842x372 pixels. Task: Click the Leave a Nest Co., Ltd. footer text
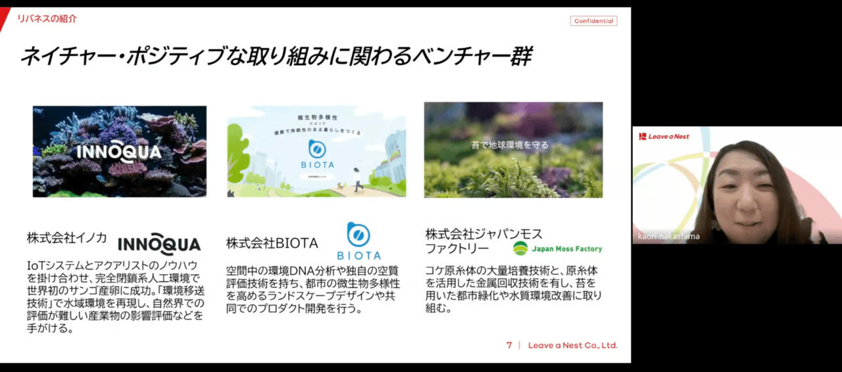[572, 345]
